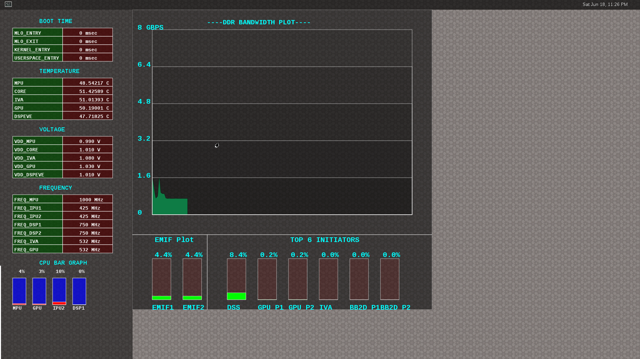The width and height of the screenshot is (640, 359).
Task: Click the VDD_GPU value 1.030 V
Action: [x=88, y=166]
